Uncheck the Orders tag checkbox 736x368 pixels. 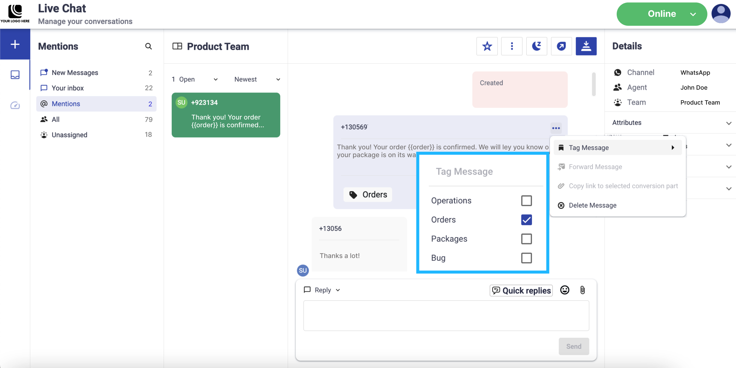(x=526, y=220)
